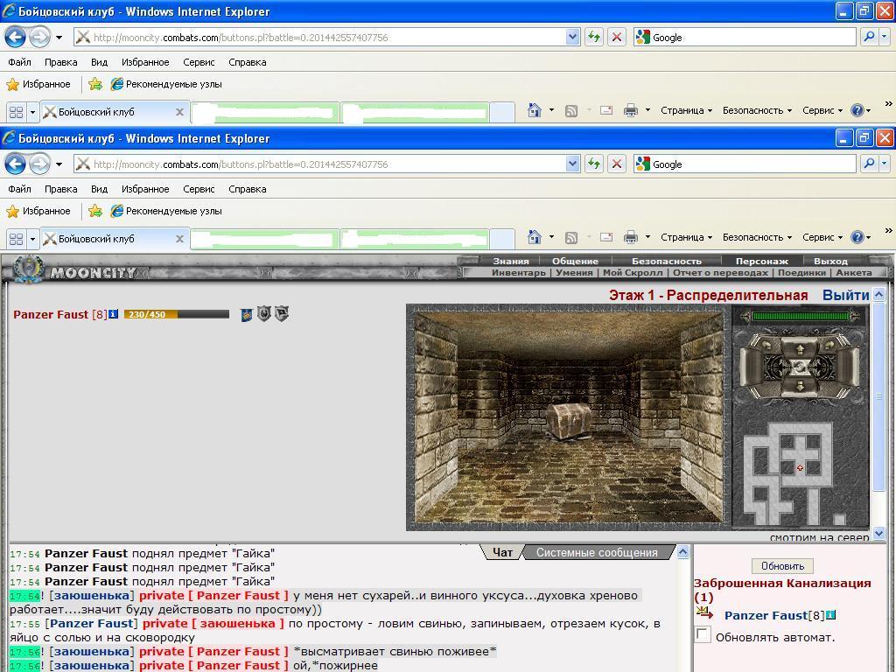Click the lion shield icon after the health bar
Viewport: 896px width, 672px height.
click(263, 313)
